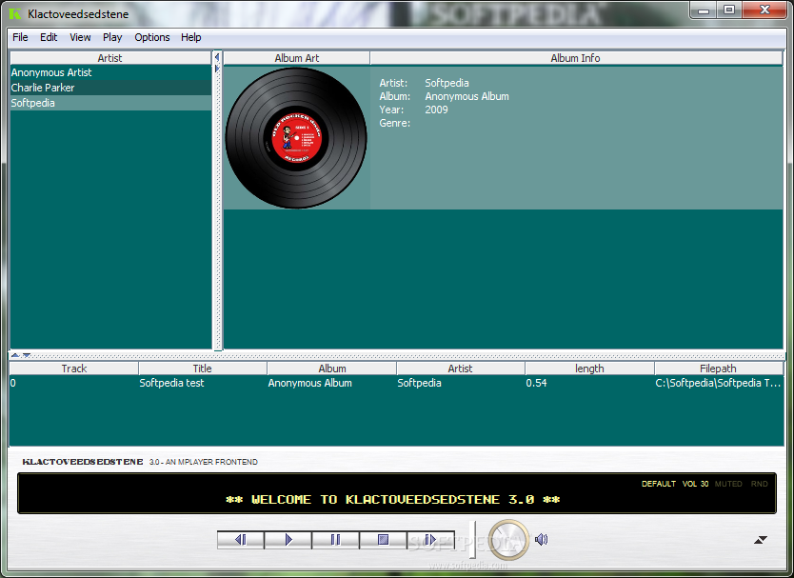The height and width of the screenshot is (578, 794).
Task: Select Charlie Parker in artist list
Action: pos(110,88)
